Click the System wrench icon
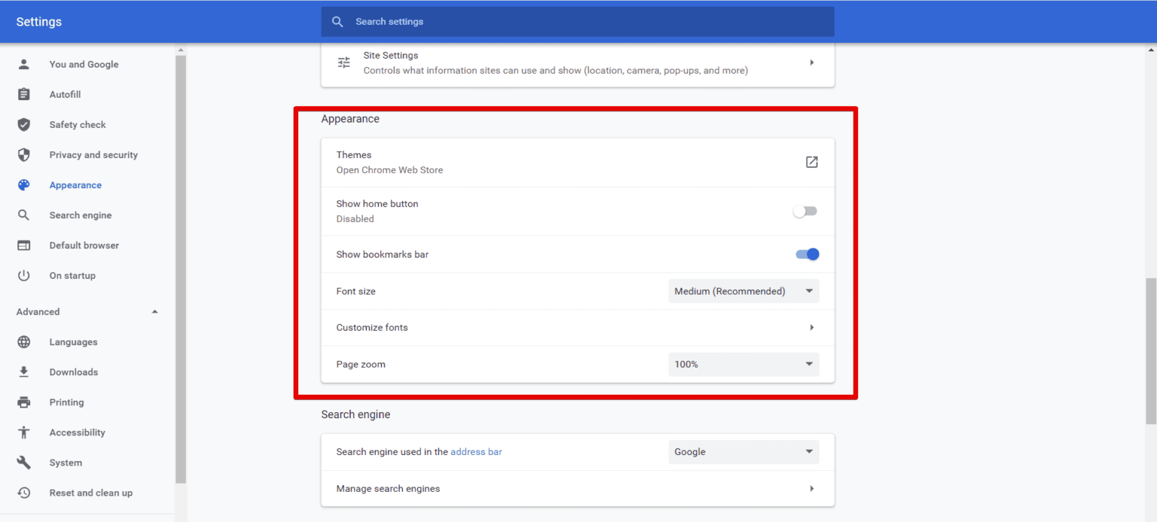 [x=23, y=462]
